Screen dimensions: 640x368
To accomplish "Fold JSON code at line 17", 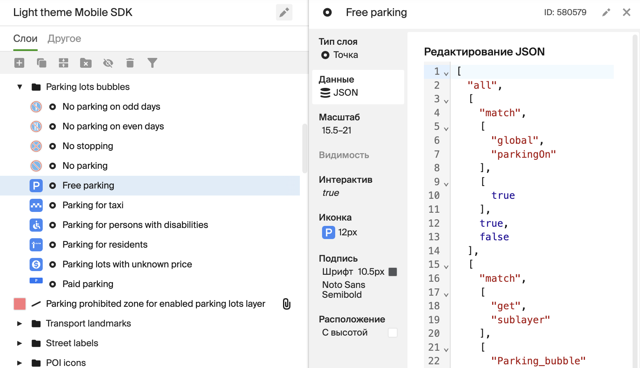I will tap(446, 295).
